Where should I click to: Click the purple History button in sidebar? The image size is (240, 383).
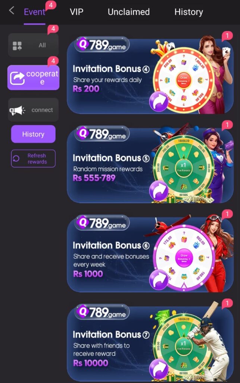pos(33,134)
